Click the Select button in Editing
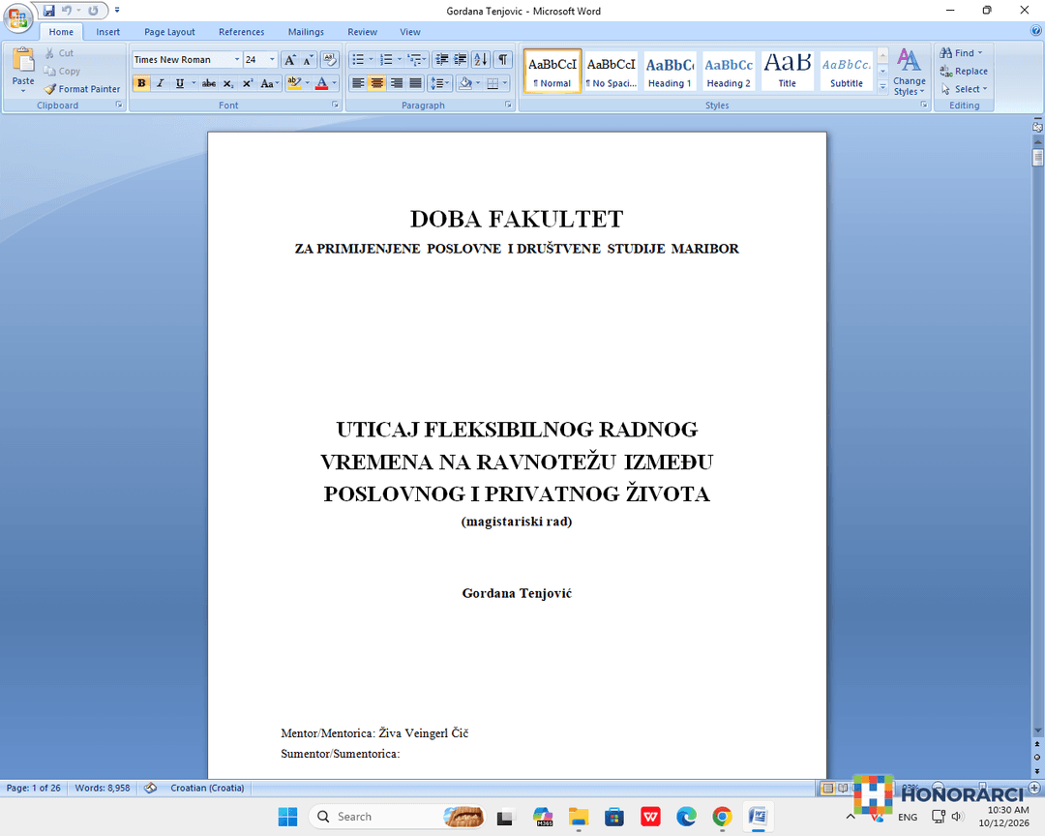 (964, 89)
